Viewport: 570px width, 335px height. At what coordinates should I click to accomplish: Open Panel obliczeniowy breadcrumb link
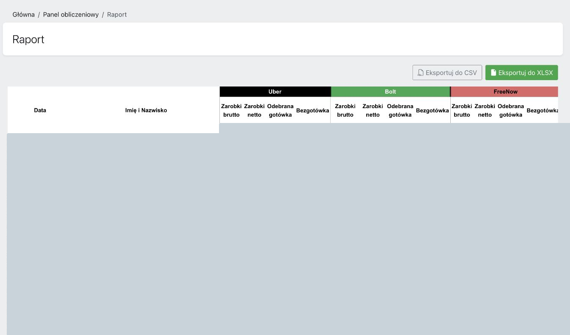click(x=71, y=14)
